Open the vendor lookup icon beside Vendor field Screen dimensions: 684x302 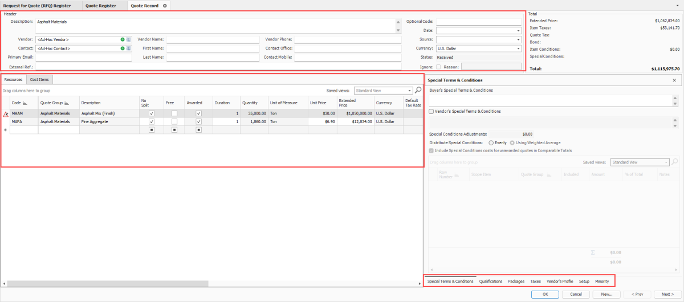coord(129,39)
